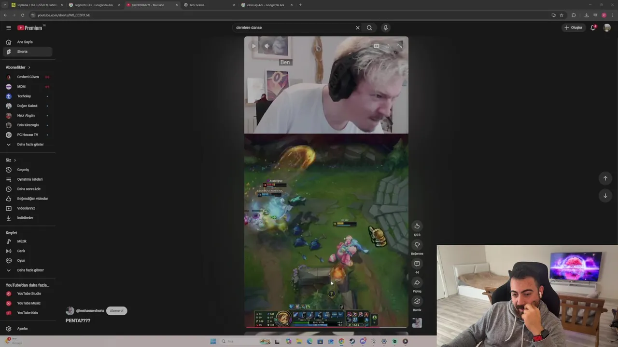This screenshot has width=618, height=347.
Task: Click the address bar URL field
Action: point(290,15)
